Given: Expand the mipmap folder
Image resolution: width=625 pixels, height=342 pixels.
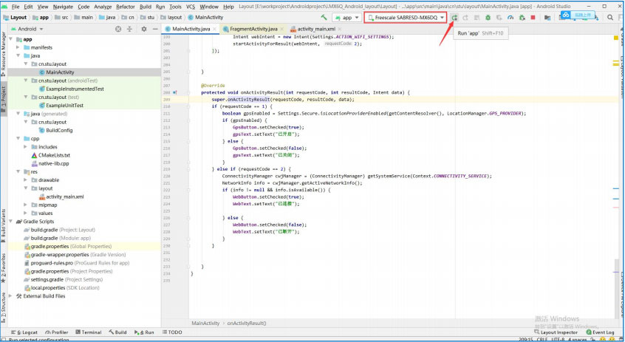Looking at the screenshot, I should coord(26,205).
